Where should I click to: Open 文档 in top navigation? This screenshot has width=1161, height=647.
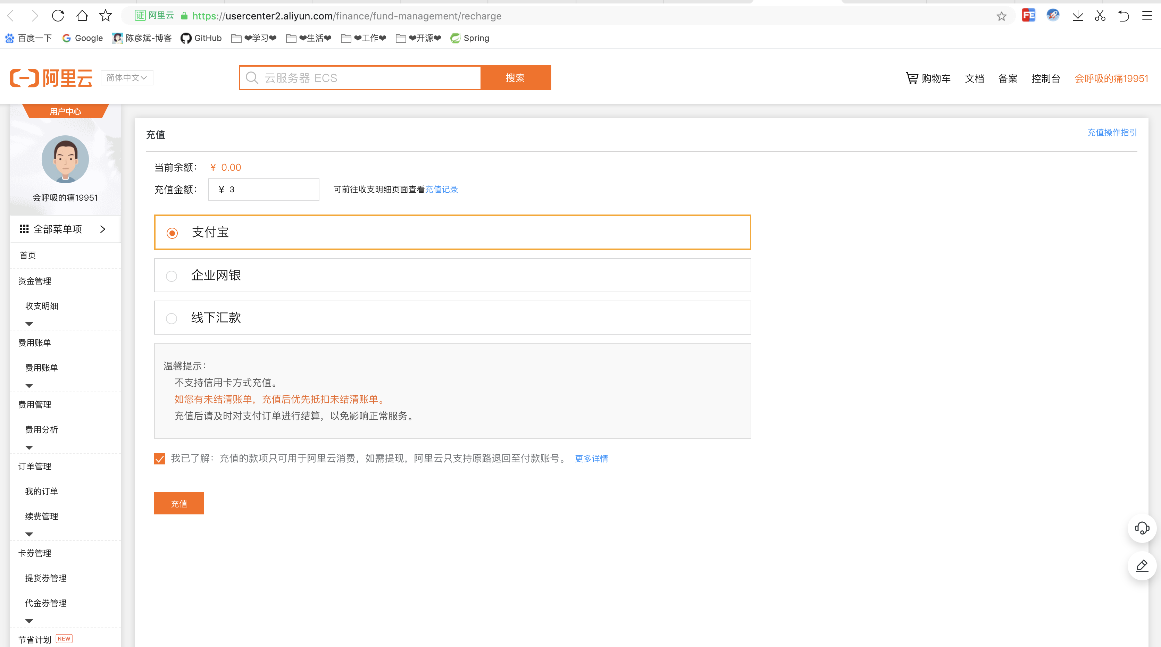pyautogui.click(x=974, y=78)
